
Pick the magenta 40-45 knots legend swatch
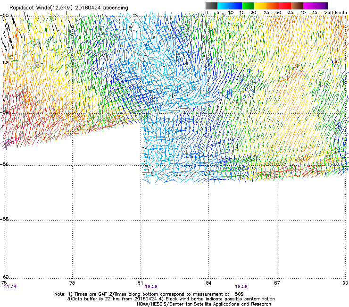310,6
